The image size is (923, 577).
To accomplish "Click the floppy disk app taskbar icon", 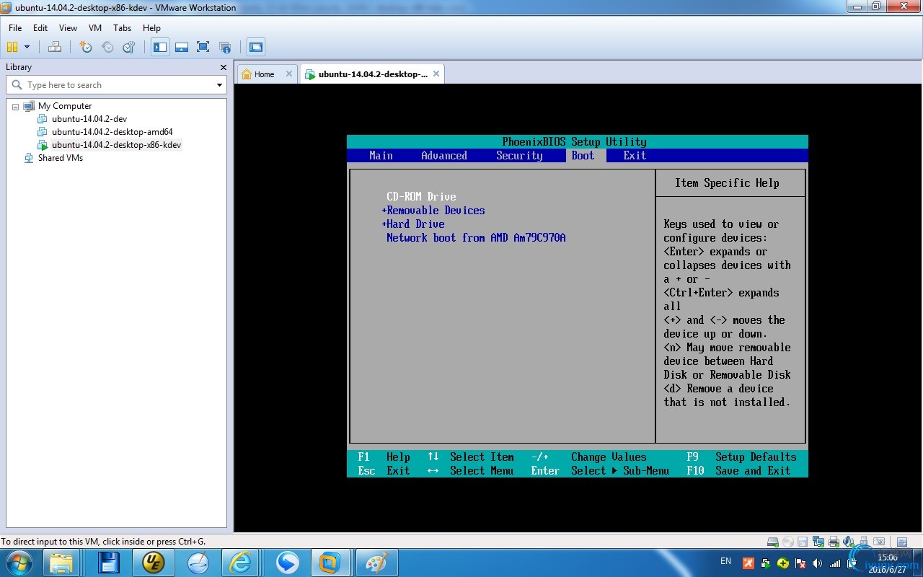I will [109, 563].
